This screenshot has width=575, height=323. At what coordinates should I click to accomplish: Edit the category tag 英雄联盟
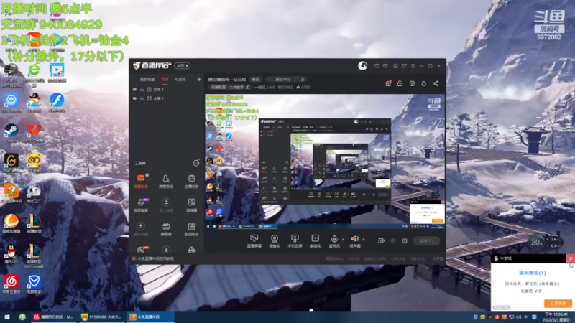pos(229,87)
